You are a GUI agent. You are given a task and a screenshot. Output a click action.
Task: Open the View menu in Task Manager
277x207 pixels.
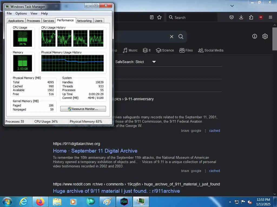(34, 13)
